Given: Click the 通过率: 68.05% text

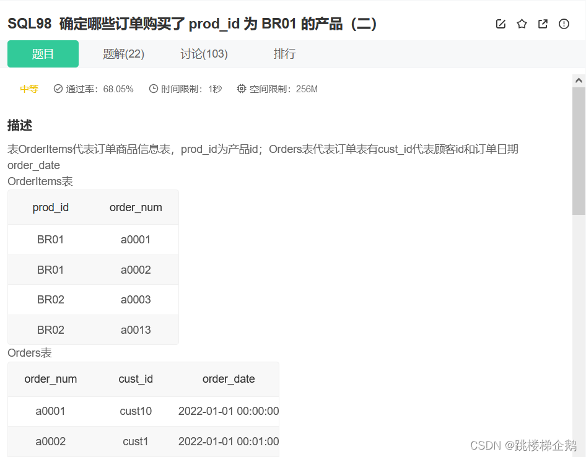Looking at the screenshot, I should pos(99,89).
